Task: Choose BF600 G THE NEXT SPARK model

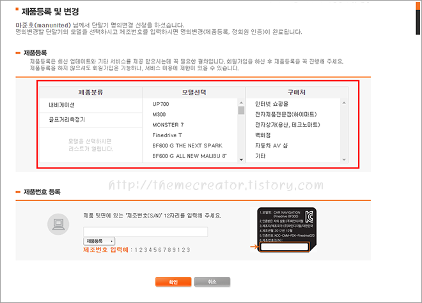Action: (187, 145)
